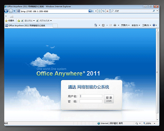Click the magnifier search button
Image resolution: width=164 pixels, height=131 pixels.
tap(154, 11)
